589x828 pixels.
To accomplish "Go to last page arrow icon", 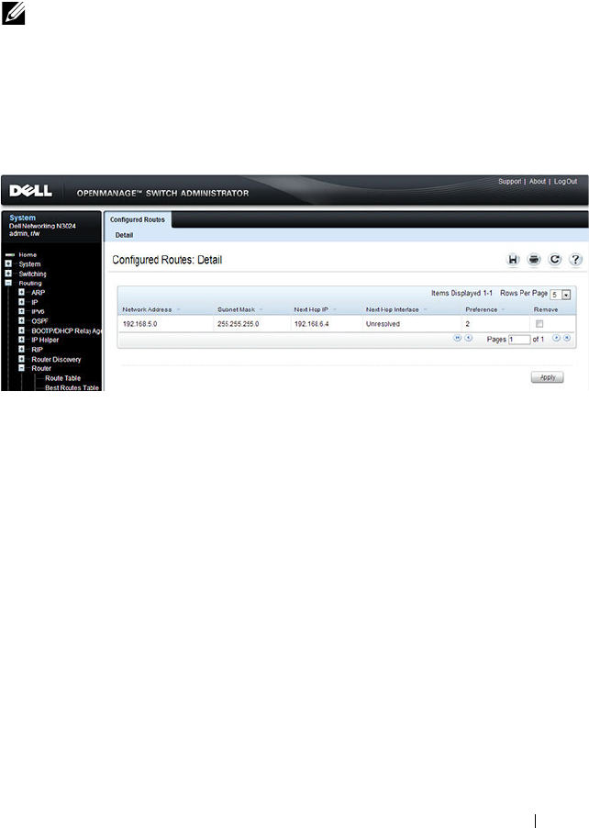I will pos(567,338).
